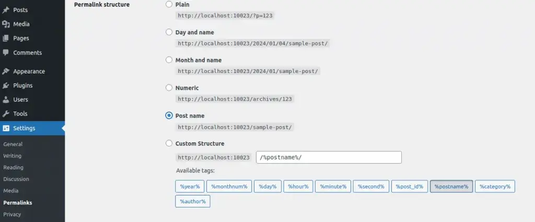Insert the %post_id% tag
Viewport: 535px width, 222px height.
coord(410,187)
